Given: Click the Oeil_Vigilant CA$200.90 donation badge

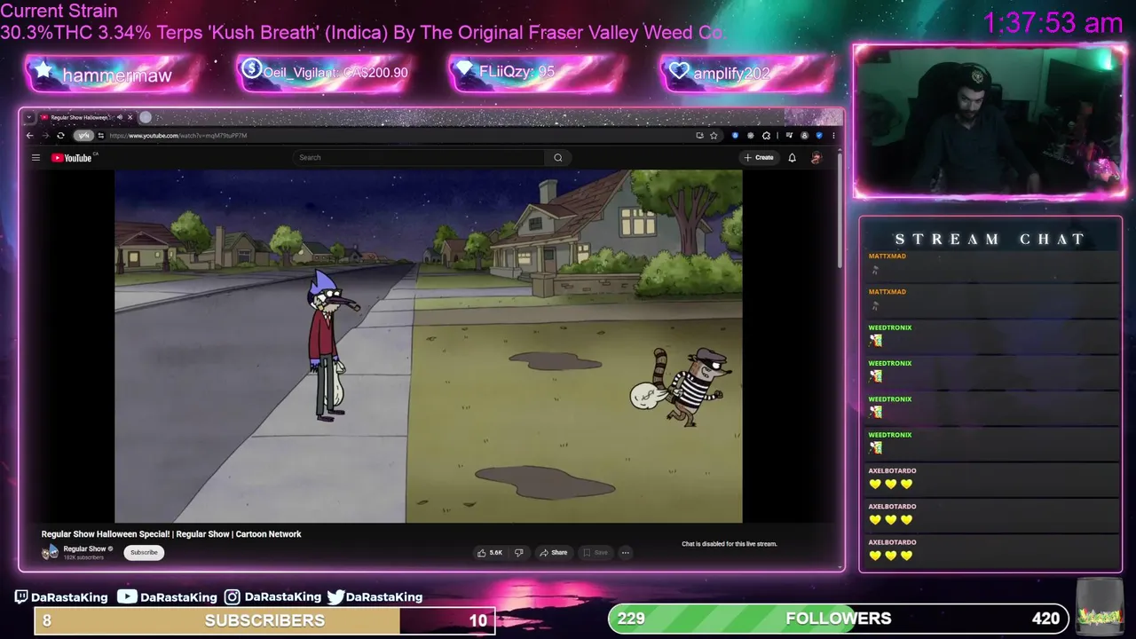Looking at the screenshot, I should click(325, 73).
